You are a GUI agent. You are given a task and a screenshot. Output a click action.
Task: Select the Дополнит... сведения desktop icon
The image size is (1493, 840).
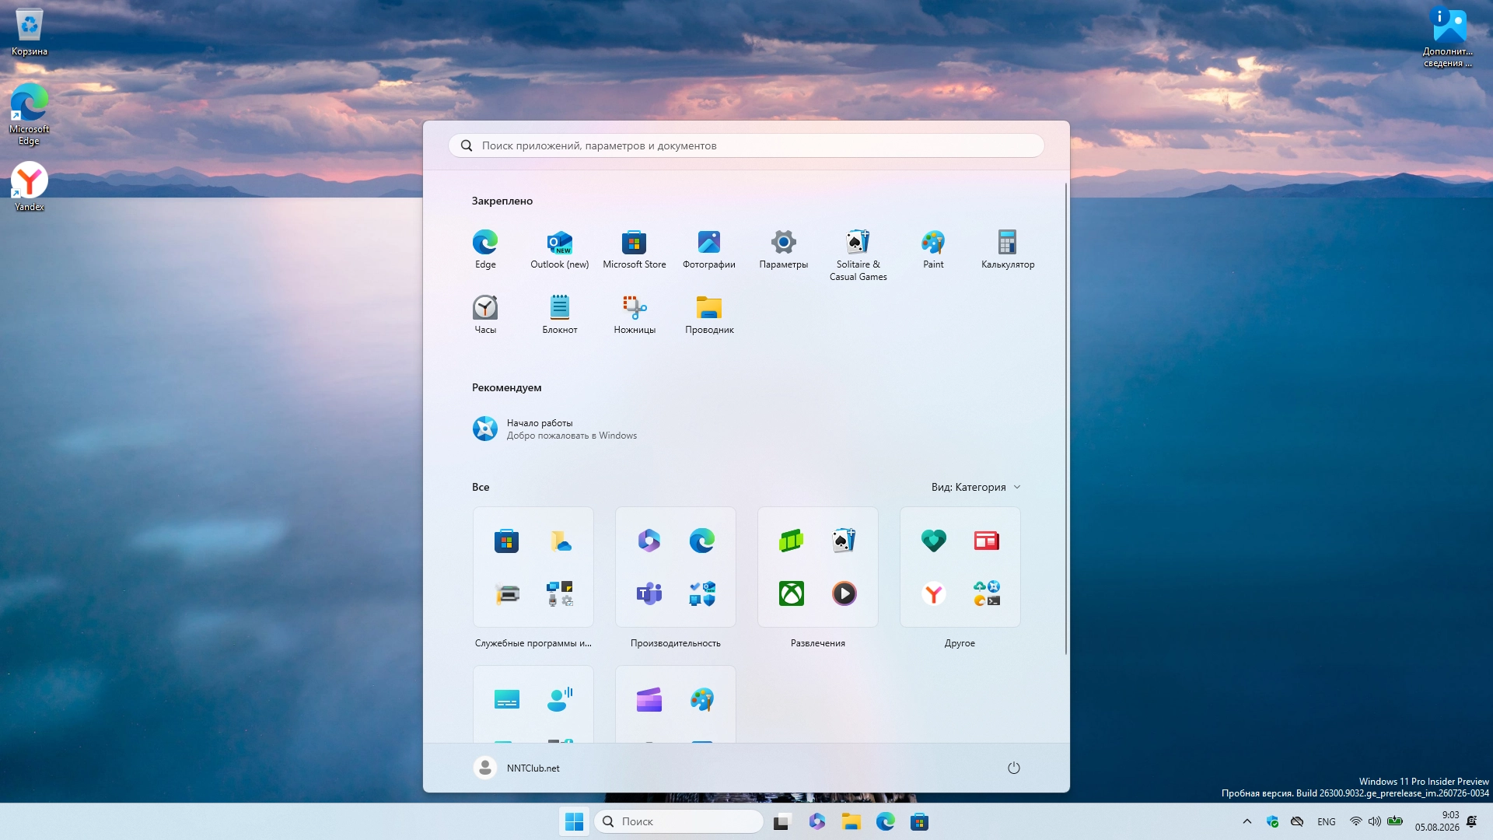point(1449,37)
